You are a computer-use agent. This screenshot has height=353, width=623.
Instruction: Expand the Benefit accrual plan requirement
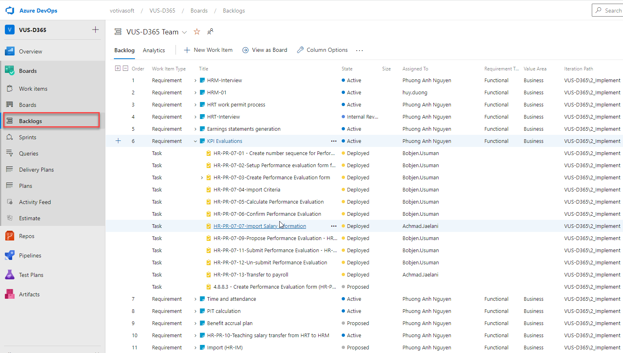[x=195, y=323]
